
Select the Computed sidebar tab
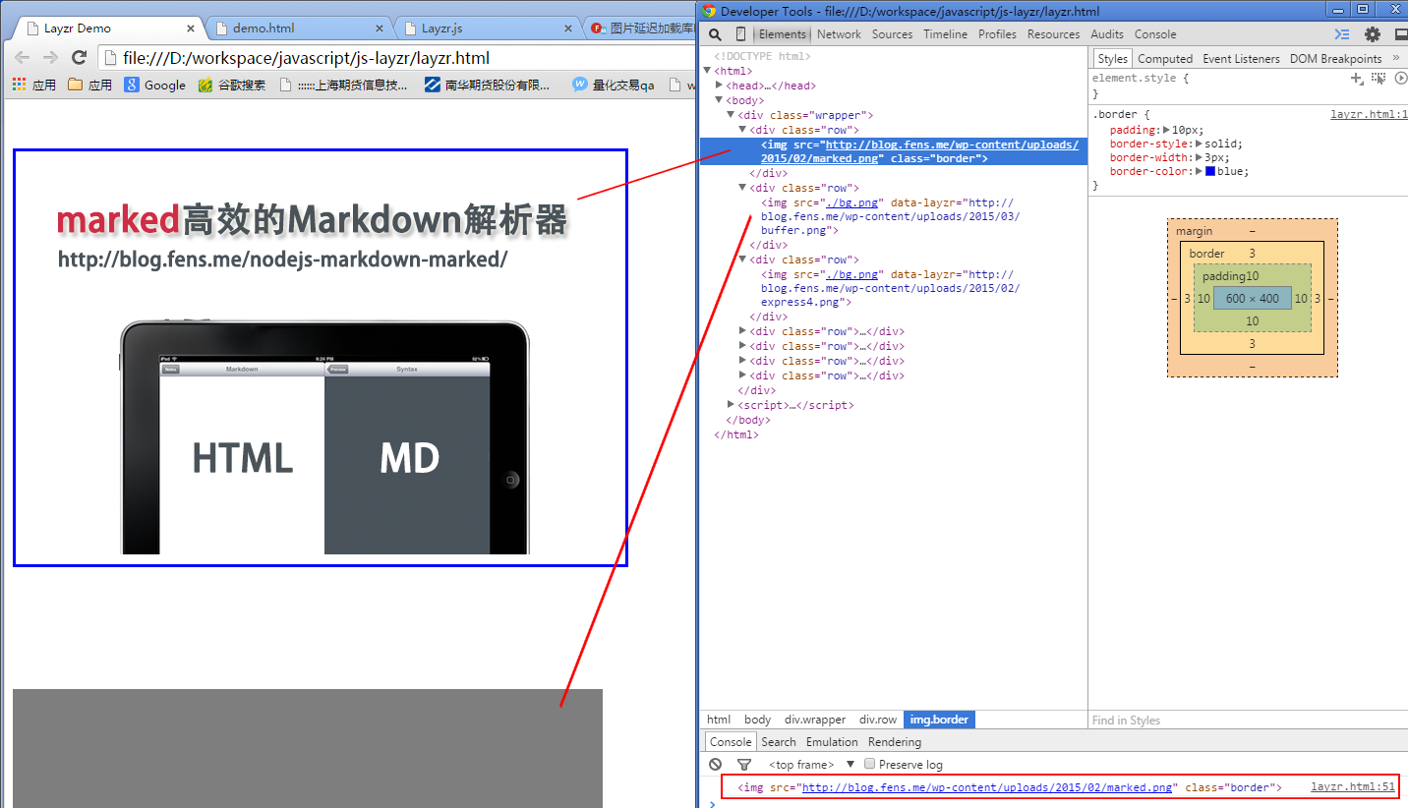(1165, 59)
